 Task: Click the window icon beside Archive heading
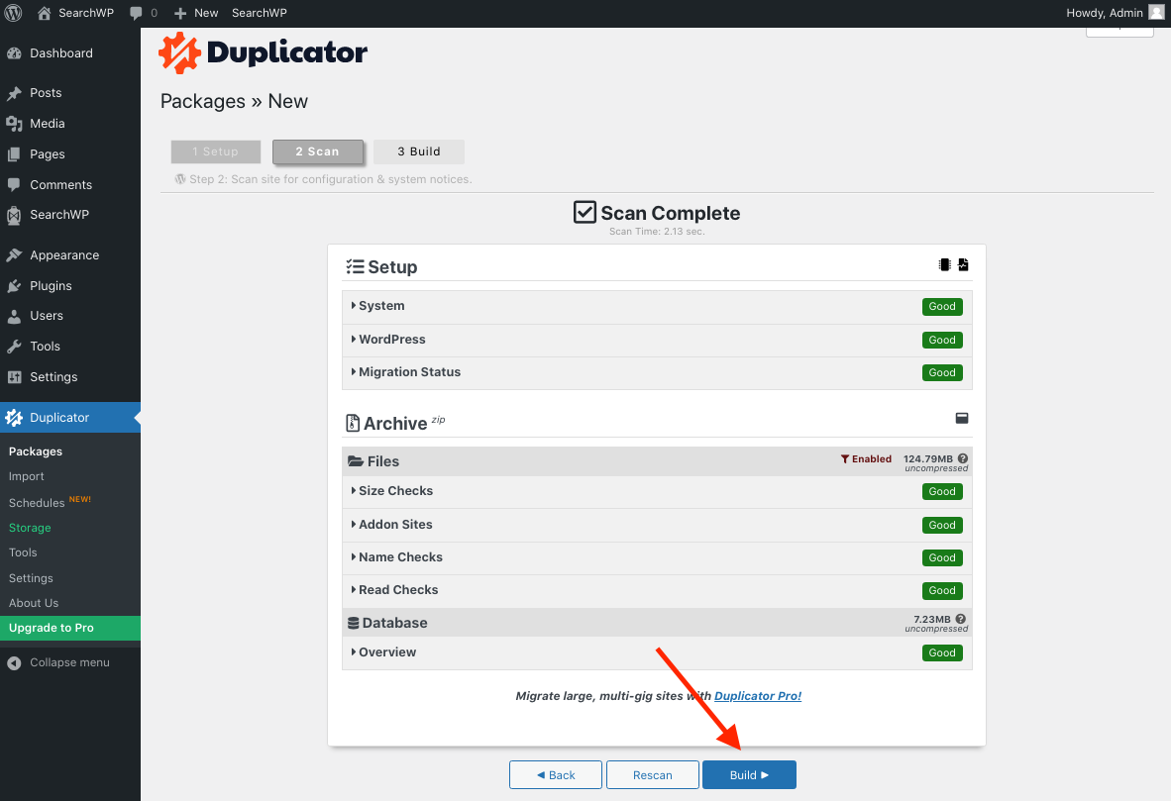[x=961, y=419]
